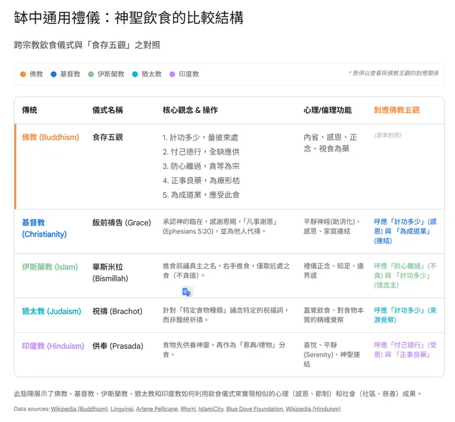Viewport: 455px width, 422px height.
Task: Open the Wikipedia (Hinduism) source link
Action: click(x=313, y=409)
